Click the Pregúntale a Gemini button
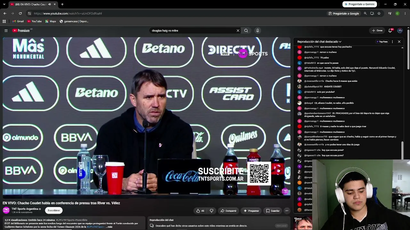The width and height of the screenshot is (410, 230). click(359, 4)
